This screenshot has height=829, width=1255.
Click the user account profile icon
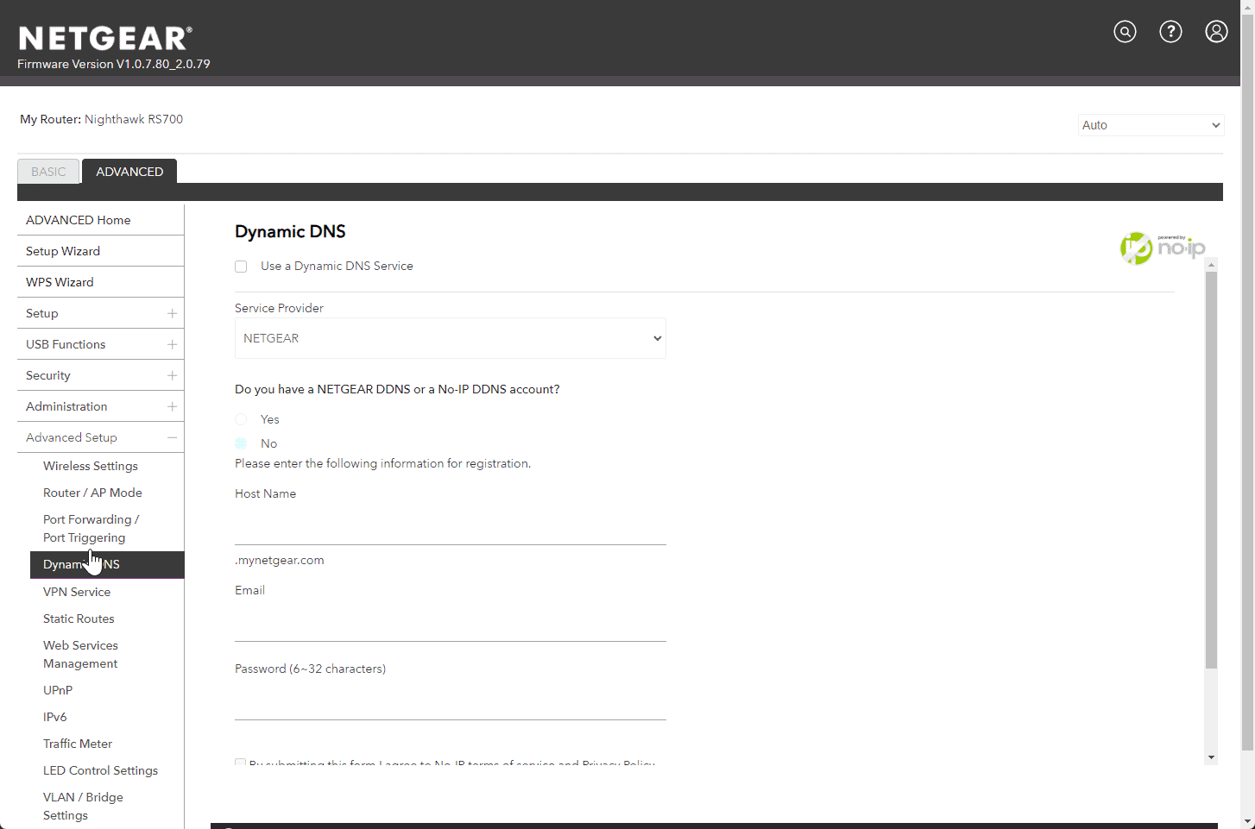1216,32
